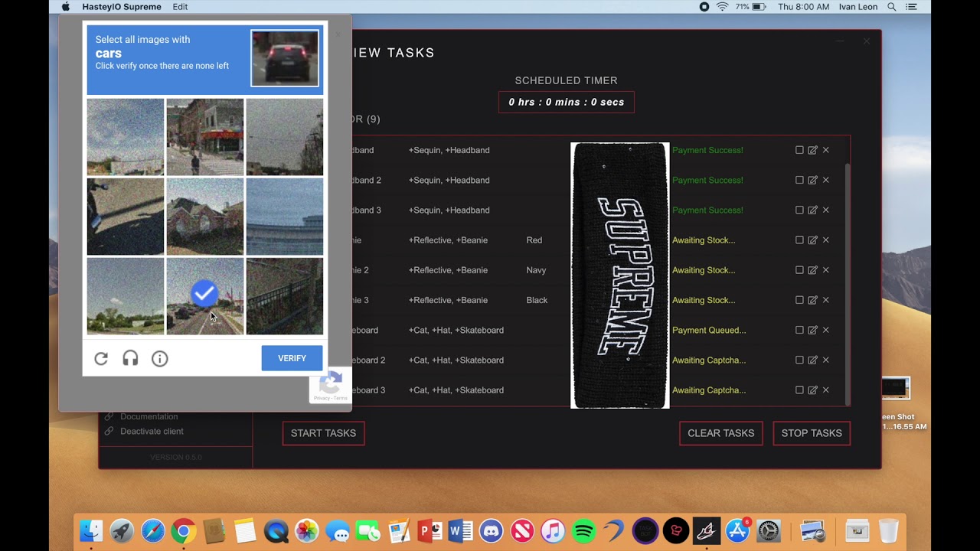Edit the Headband 3 task
Image resolution: width=980 pixels, height=551 pixels.
click(812, 210)
